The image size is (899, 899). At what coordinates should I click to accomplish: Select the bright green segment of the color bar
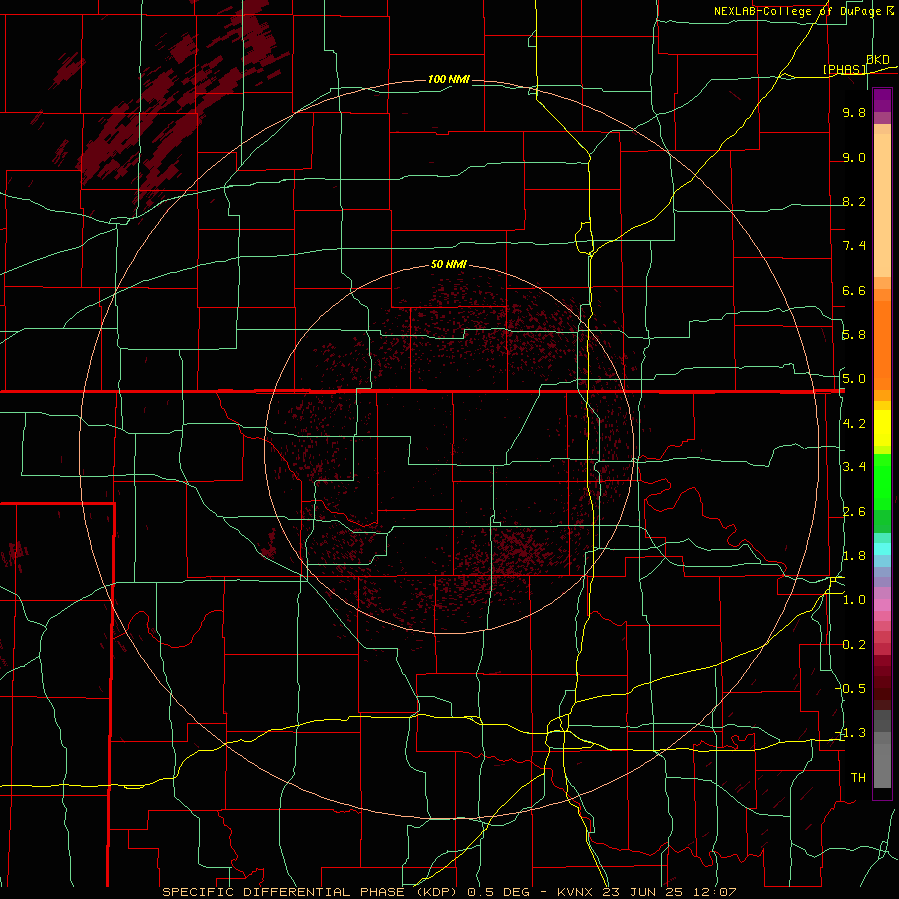click(x=882, y=483)
